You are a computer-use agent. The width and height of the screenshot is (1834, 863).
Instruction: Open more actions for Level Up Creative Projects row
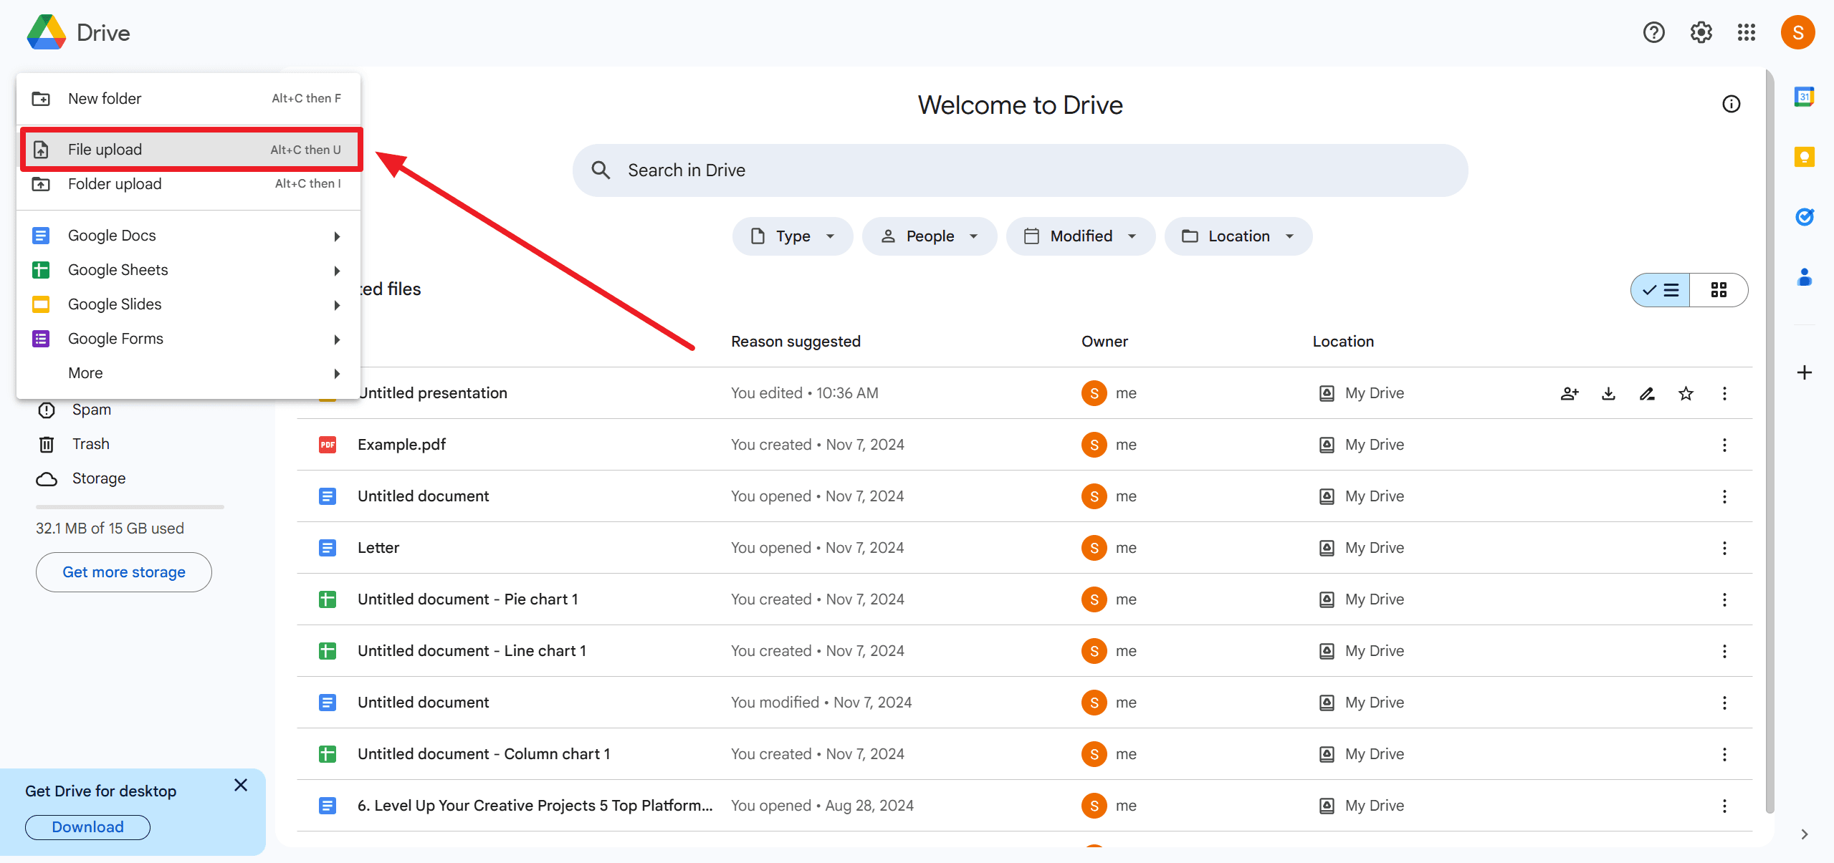click(x=1724, y=806)
